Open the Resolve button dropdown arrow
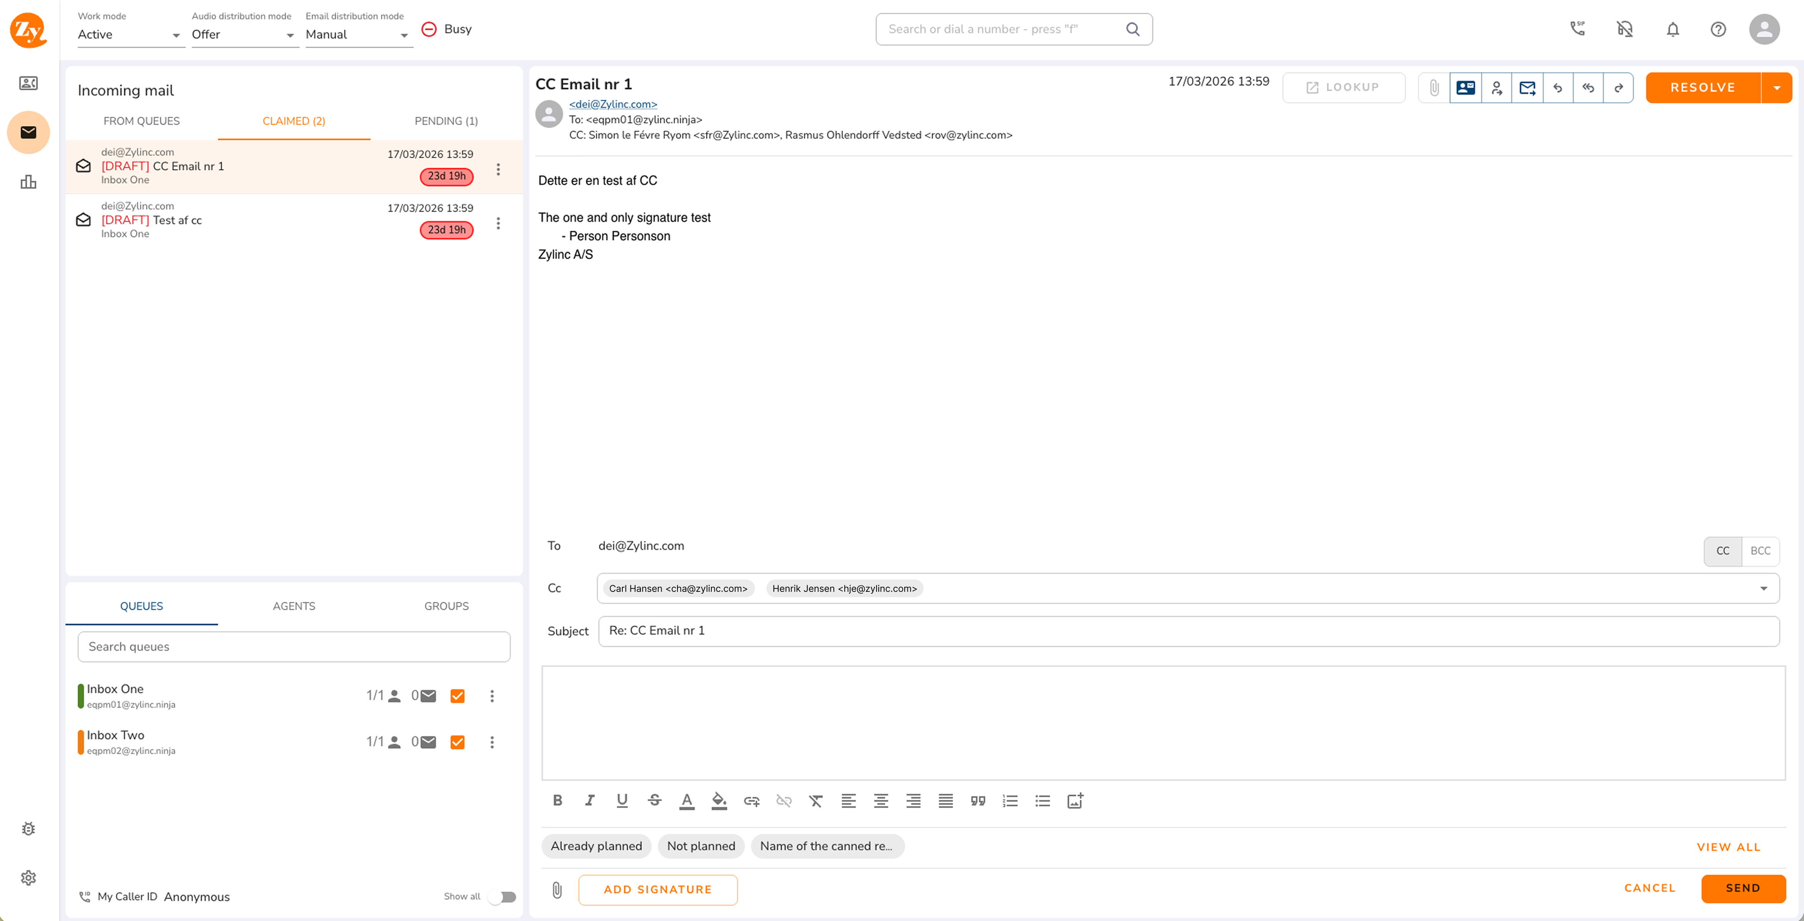1804x921 pixels. pos(1777,87)
